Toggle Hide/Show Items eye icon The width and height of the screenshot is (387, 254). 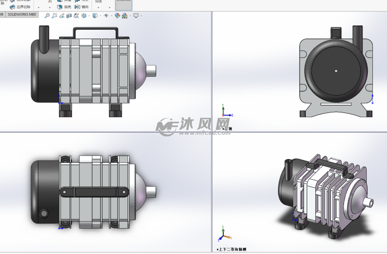point(106,16)
